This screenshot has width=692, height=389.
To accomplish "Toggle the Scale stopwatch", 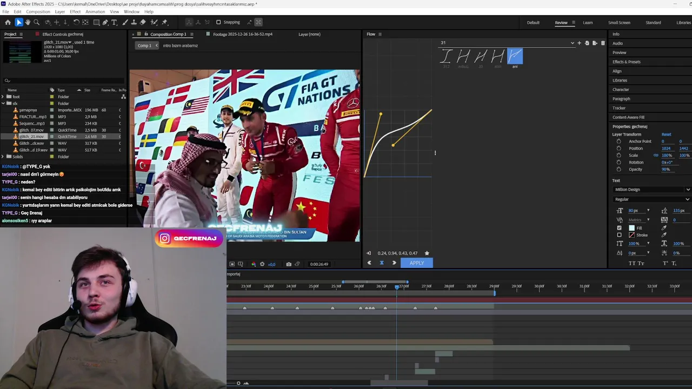I will (619, 155).
